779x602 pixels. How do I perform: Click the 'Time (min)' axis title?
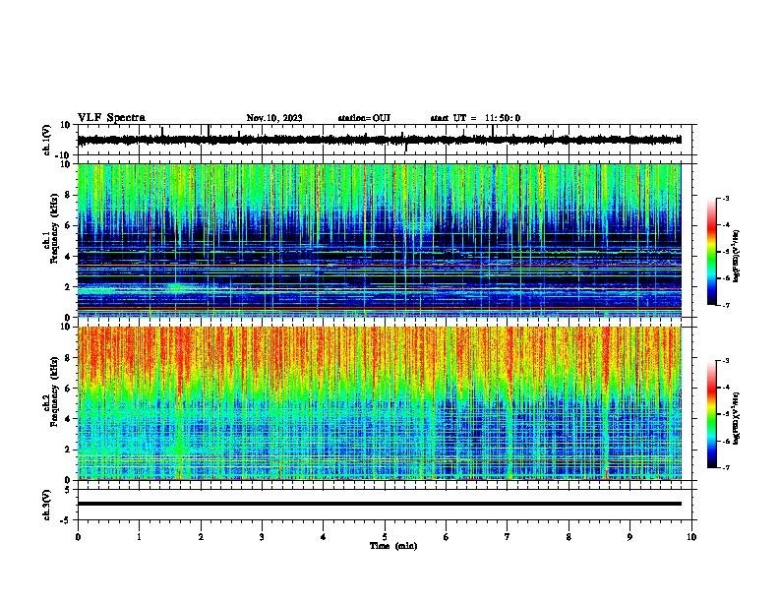393,546
